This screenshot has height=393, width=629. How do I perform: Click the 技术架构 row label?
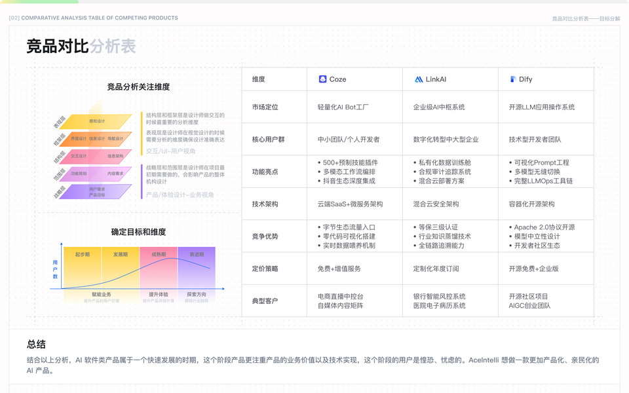click(x=265, y=204)
